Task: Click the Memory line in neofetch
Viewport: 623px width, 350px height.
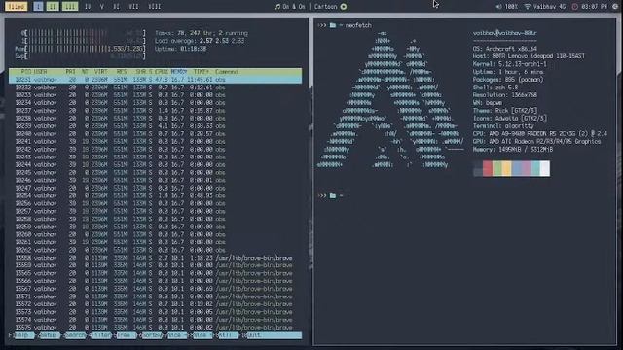Action: click(x=513, y=150)
